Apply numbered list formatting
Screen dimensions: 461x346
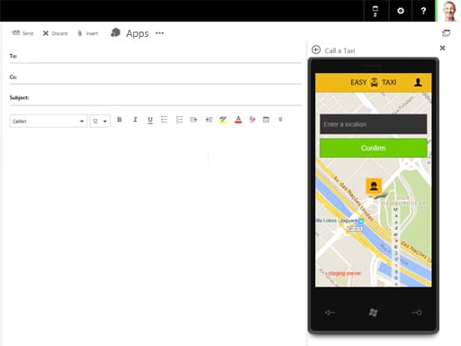[x=179, y=120]
